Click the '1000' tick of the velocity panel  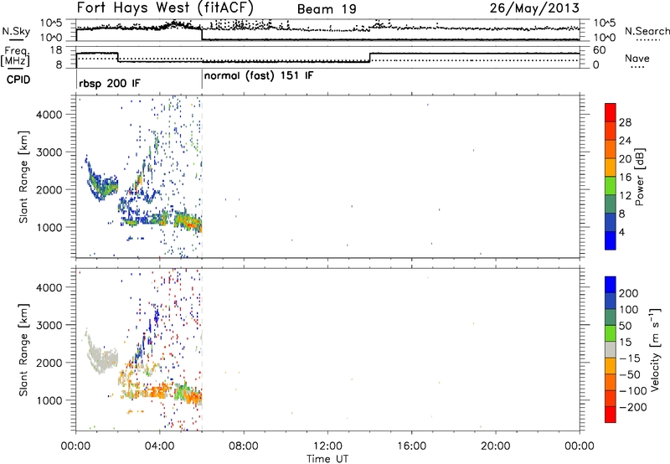point(49,400)
